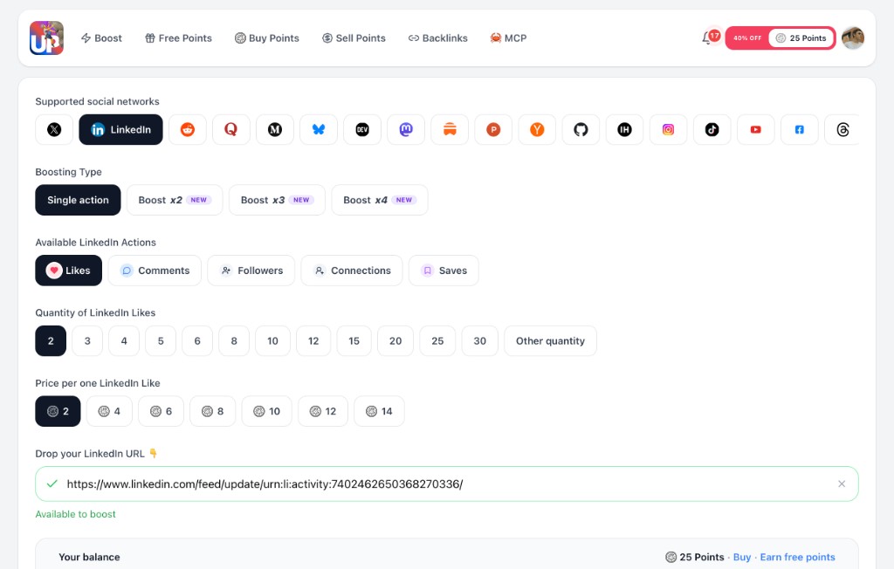This screenshot has height=569, width=894.
Task: Select the Substack network icon
Action: click(450, 129)
